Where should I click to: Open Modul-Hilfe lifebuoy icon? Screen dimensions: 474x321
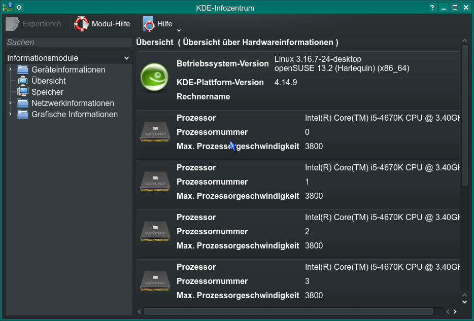coord(82,24)
